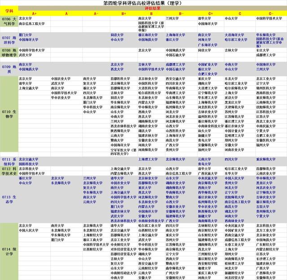Select the 0706 大气科学 row label

click(9, 22)
